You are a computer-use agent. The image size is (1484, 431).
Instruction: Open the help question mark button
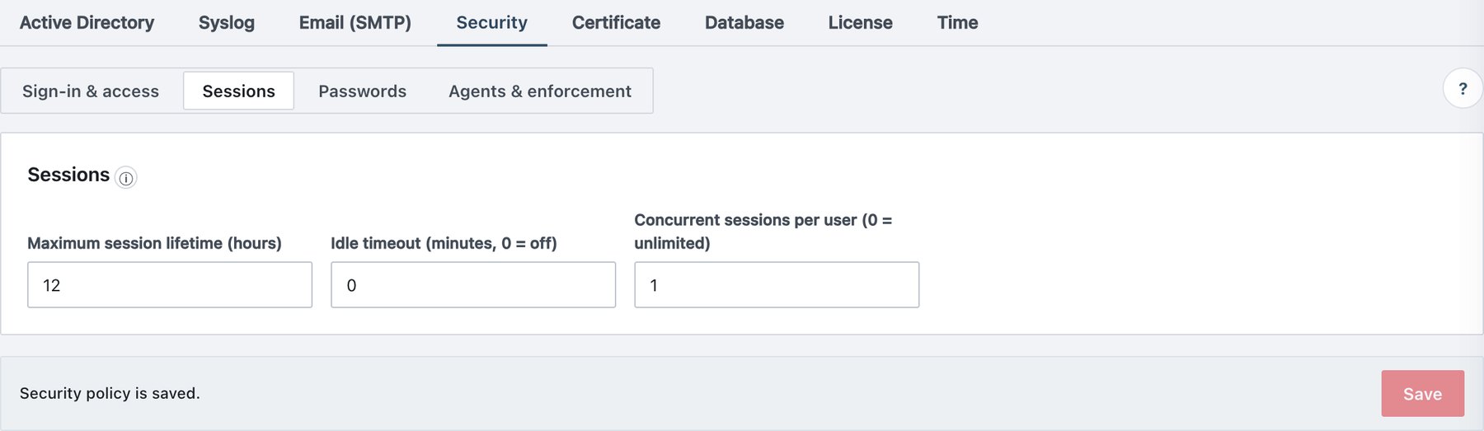pyautogui.click(x=1463, y=88)
